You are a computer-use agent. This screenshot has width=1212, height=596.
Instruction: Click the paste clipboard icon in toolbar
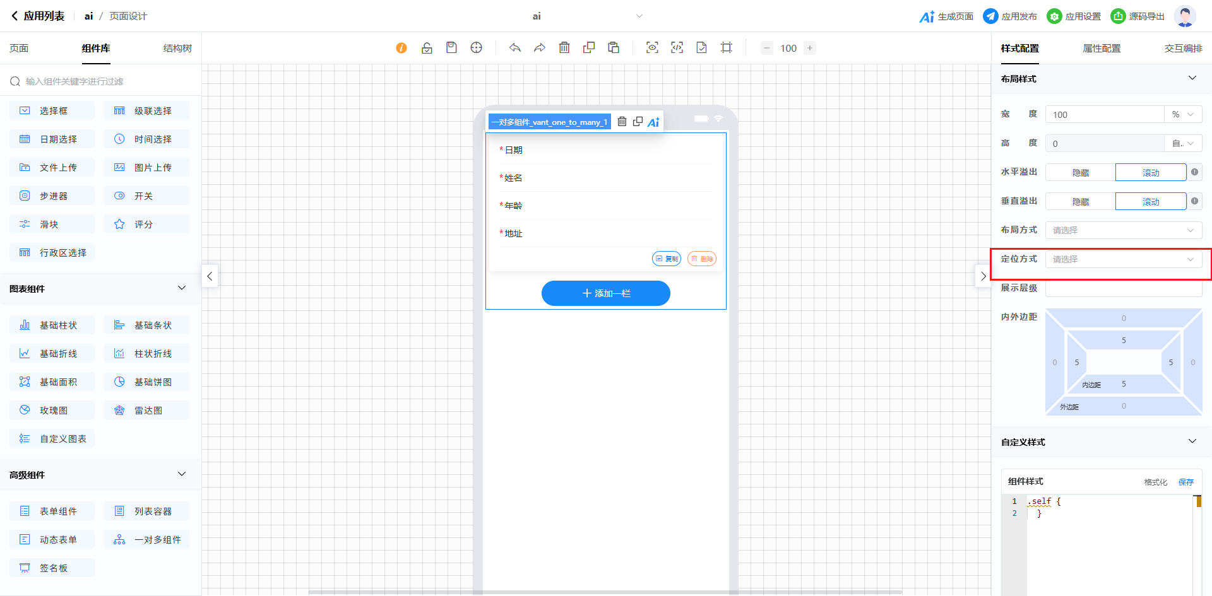coord(614,48)
